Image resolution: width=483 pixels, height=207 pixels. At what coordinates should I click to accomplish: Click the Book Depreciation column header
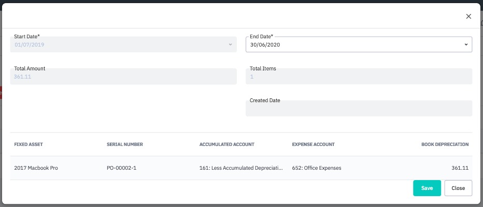(x=445, y=144)
